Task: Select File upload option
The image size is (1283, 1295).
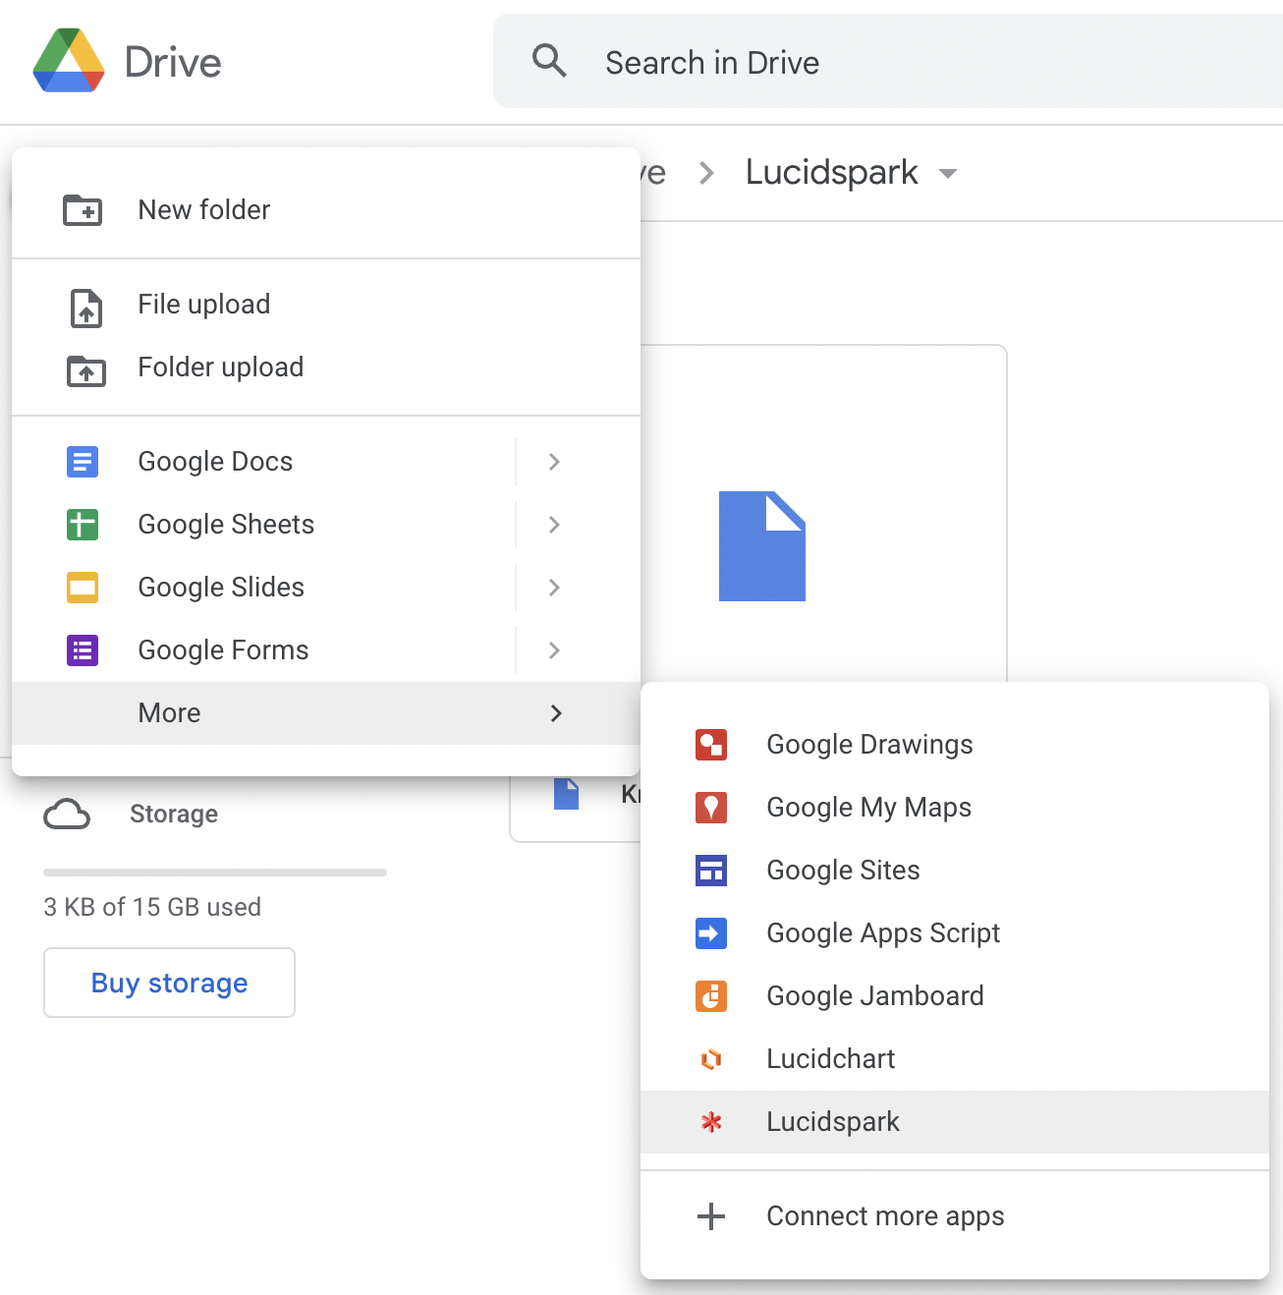Action: point(326,305)
